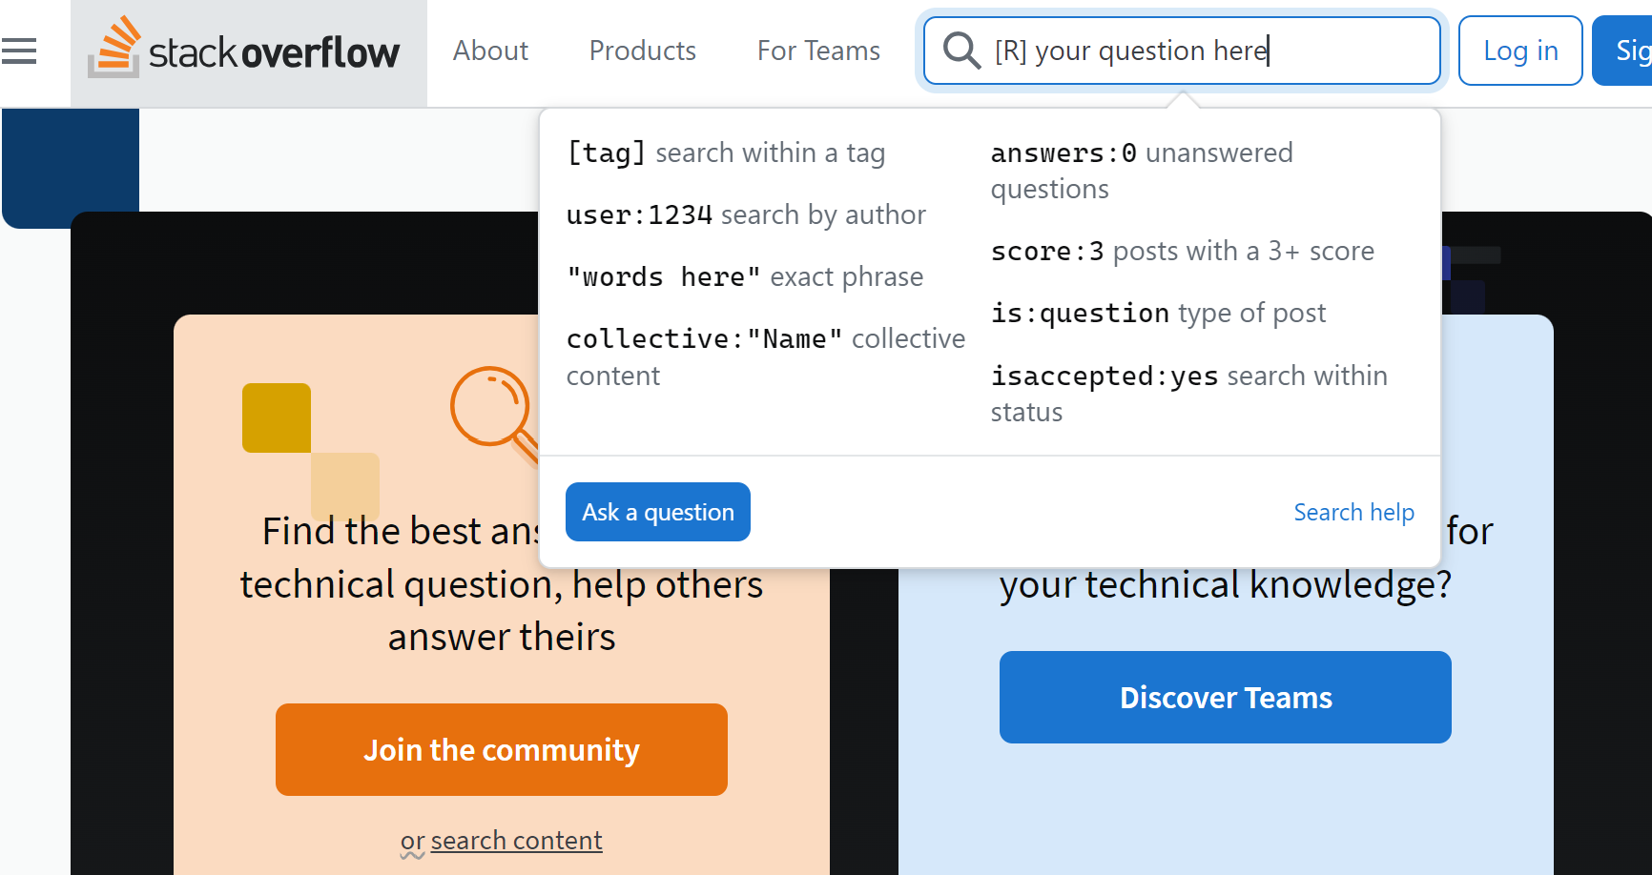
Task: Select the user:1234 search hint
Action: pos(746,214)
